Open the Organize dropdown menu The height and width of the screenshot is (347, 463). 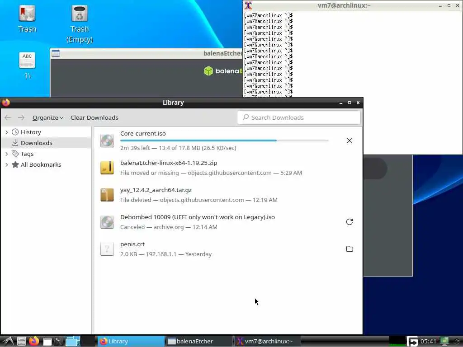tap(48, 117)
